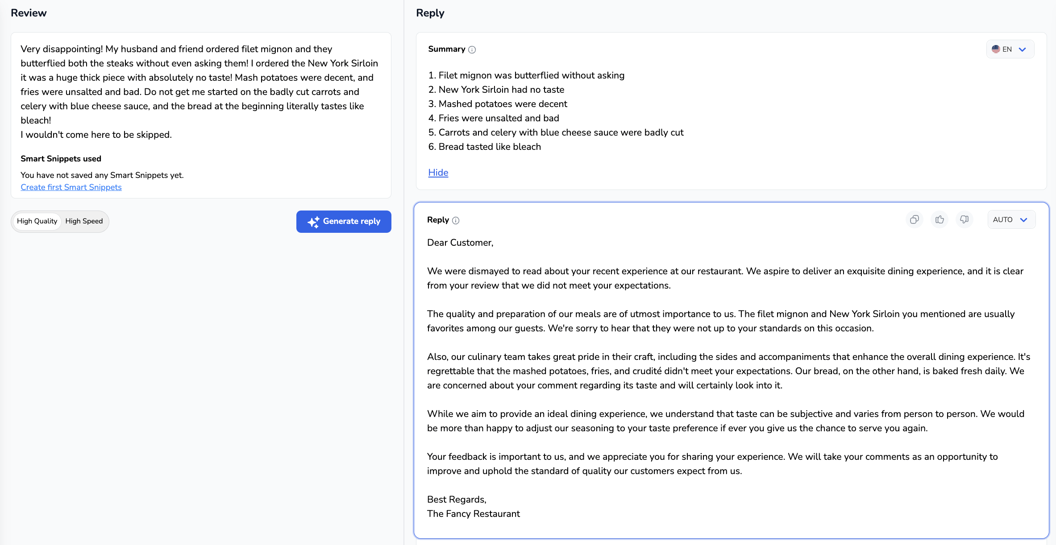This screenshot has width=1056, height=545.
Task: Click the blue chevron beside AUTO
Action: point(1024,219)
